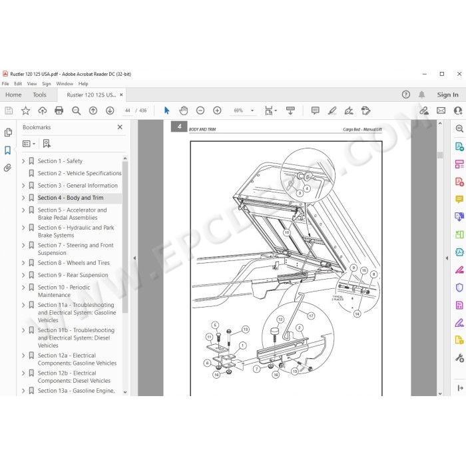Print the document with printer icon
466x466 pixels.
coord(59,111)
